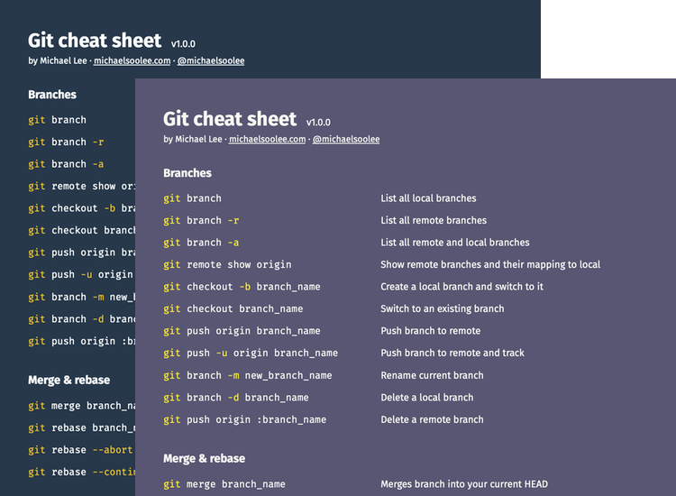The height and width of the screenshot is (496, 676).
Task: Click the purple sheet's 'Git cheat sheet' title
Action: click(230, 119)
